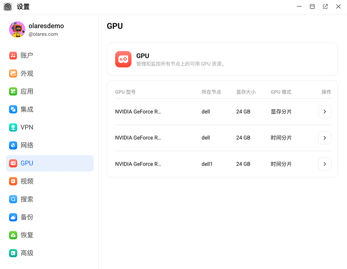347x269 pixels.
Task: Click the 高级 advanced terminal icon
Action: coord(13,253)
